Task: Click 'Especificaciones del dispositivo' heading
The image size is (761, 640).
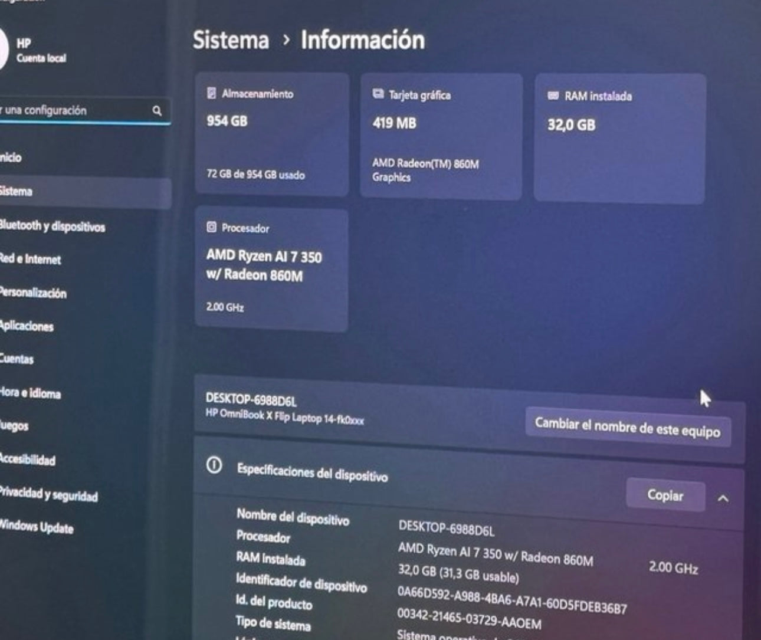Action: pyautogui.click(x=313, y=472)
